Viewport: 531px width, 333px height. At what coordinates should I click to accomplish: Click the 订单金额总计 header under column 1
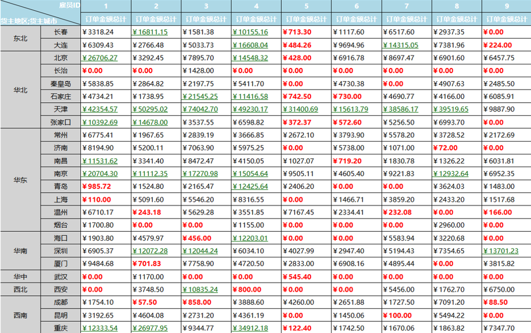pos(106,19)
